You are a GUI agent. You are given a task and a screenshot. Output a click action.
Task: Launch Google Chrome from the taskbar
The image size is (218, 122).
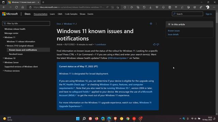[128, 119]
